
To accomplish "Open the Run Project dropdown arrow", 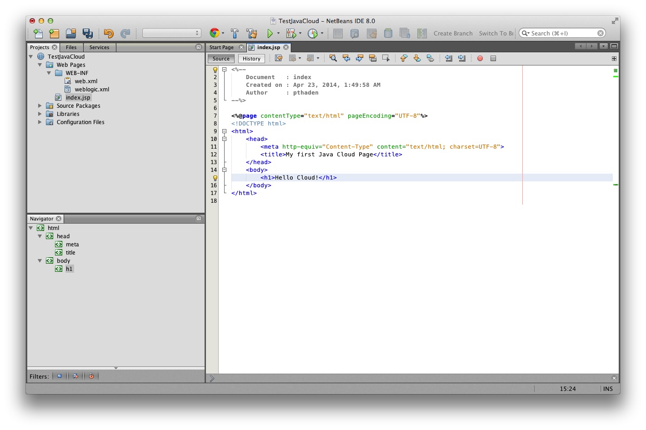I will (278, 33).
